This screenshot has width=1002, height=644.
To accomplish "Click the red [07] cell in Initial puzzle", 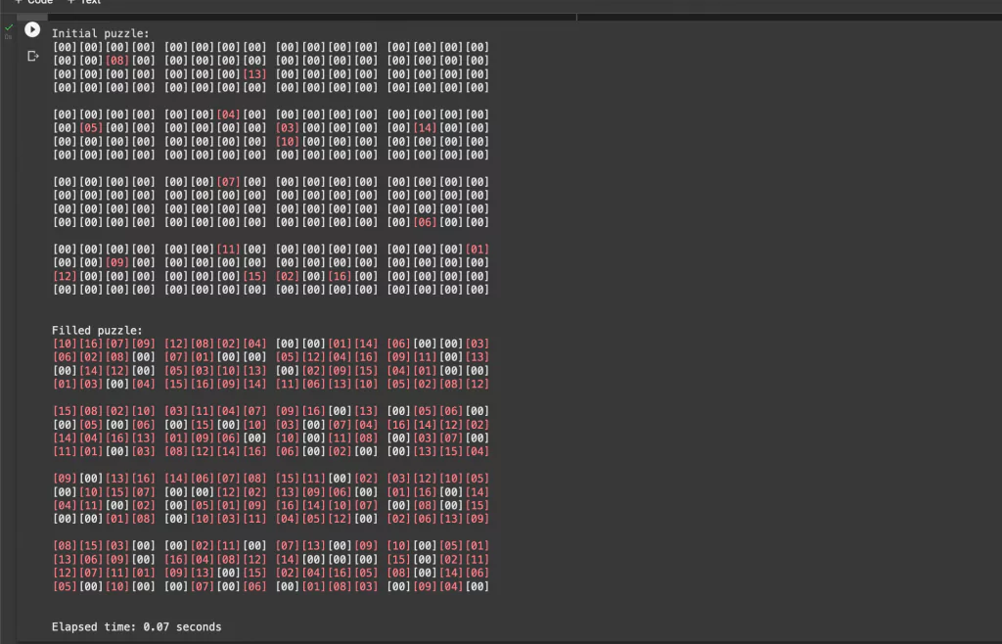I will [228, 182].
